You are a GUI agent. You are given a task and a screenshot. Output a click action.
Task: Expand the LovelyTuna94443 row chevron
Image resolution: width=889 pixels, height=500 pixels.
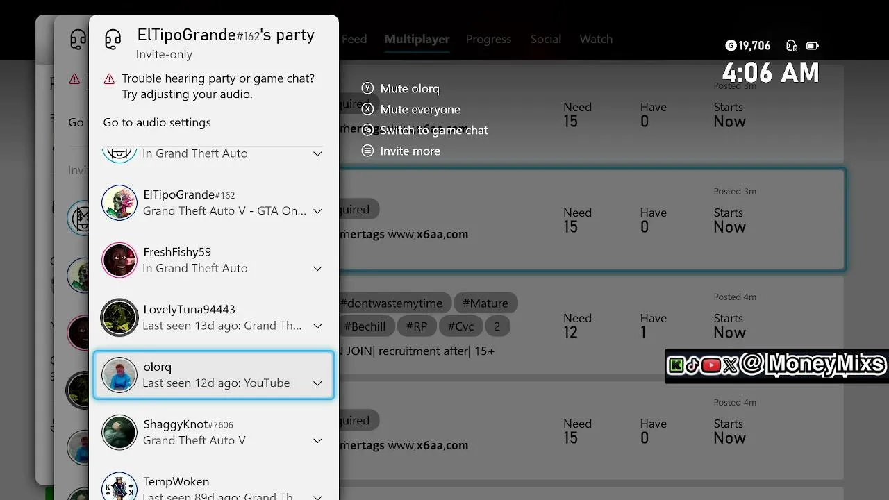317,326
